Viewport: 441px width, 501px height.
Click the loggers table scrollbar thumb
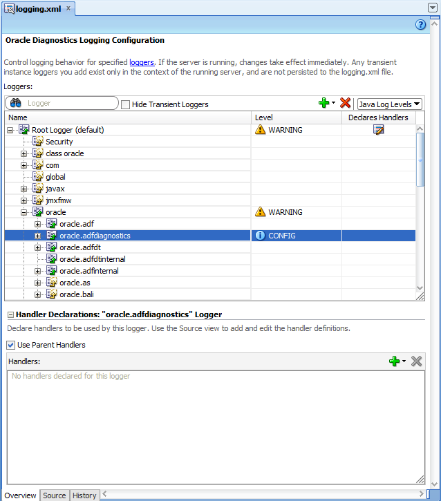coord(420,160)
